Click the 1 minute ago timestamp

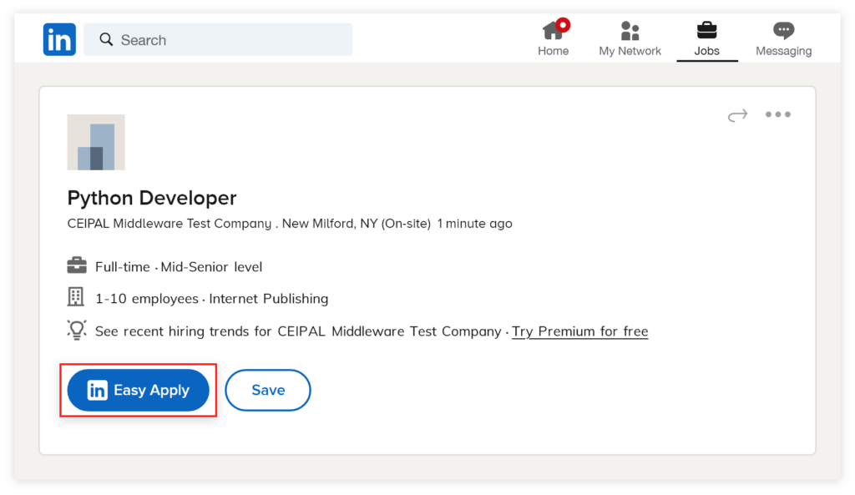pyautogui.click(x=474, y=224)
